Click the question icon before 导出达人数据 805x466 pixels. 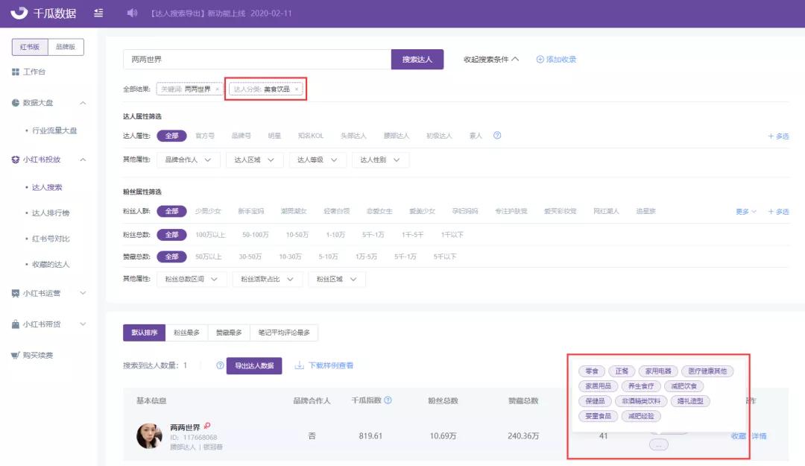(220, 365)
